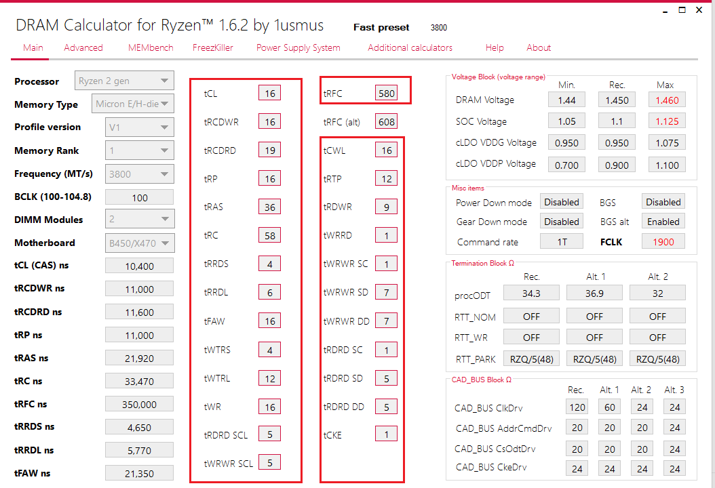This screenshot has width=715, height=488.
Task: Select the tCWL timing value 16
Action: click(x=386, y=150)
